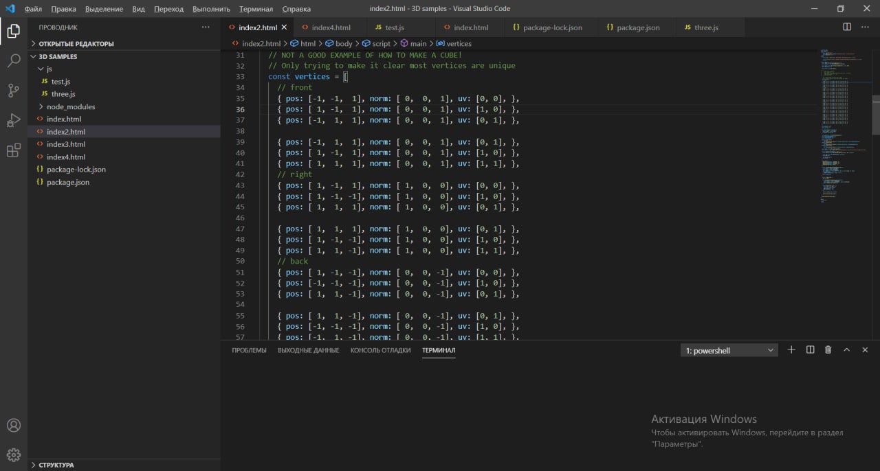Open the Explorer view in activity bar
Screen dimensions: 880x471
click(x=13, y=31)
